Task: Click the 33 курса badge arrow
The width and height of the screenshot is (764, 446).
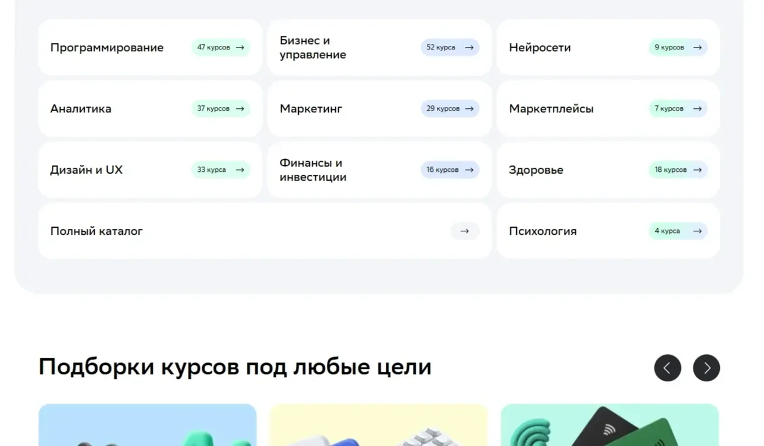Action: [240, 170]
